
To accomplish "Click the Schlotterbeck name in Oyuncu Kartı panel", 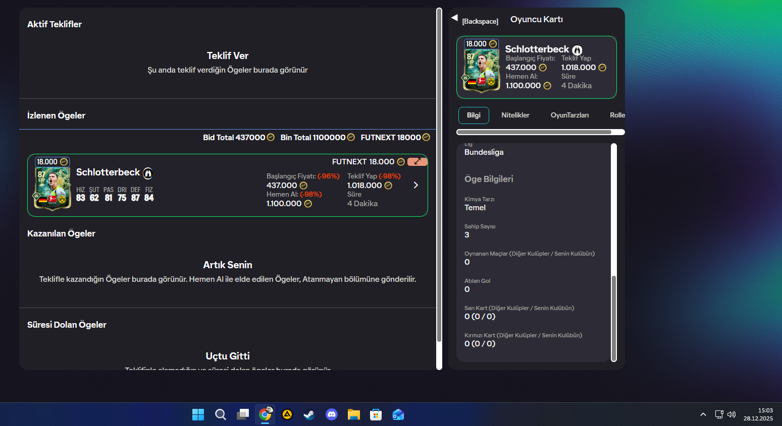I will click(537, 49).
